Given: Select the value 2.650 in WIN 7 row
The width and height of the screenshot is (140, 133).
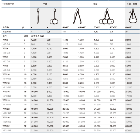Looking at the screenshot, I should (x=65, y=57).
